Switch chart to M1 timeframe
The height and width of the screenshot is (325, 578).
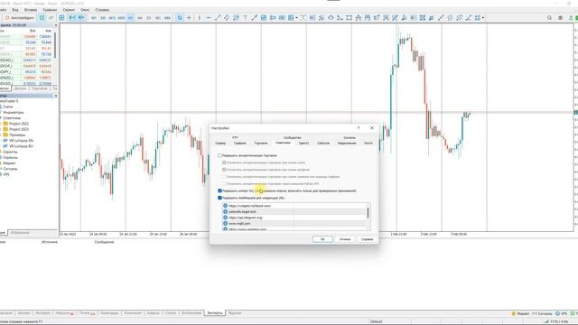[x=94, y=18]
